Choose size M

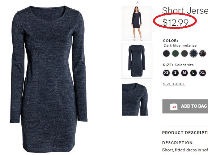click(184, 73)
